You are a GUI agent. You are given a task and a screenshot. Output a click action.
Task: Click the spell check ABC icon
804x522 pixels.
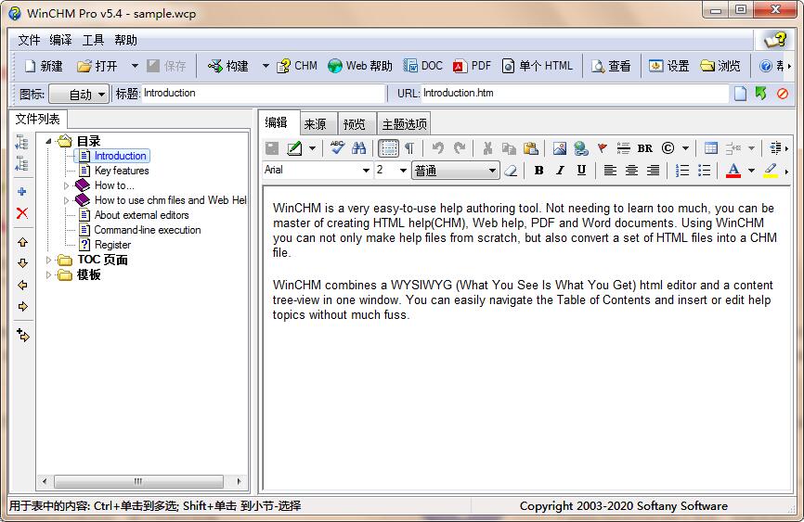337,148
